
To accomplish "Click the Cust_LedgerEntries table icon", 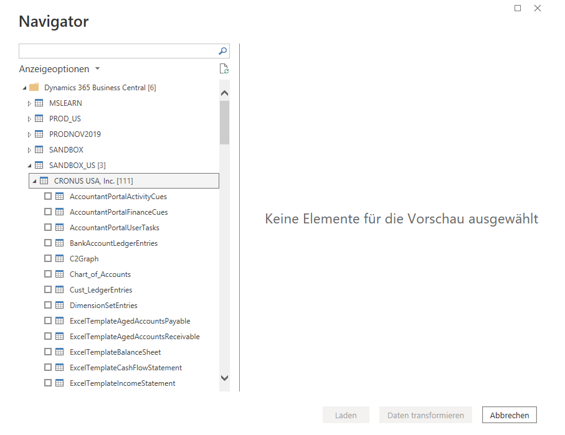I will click(x=59, y=289).
